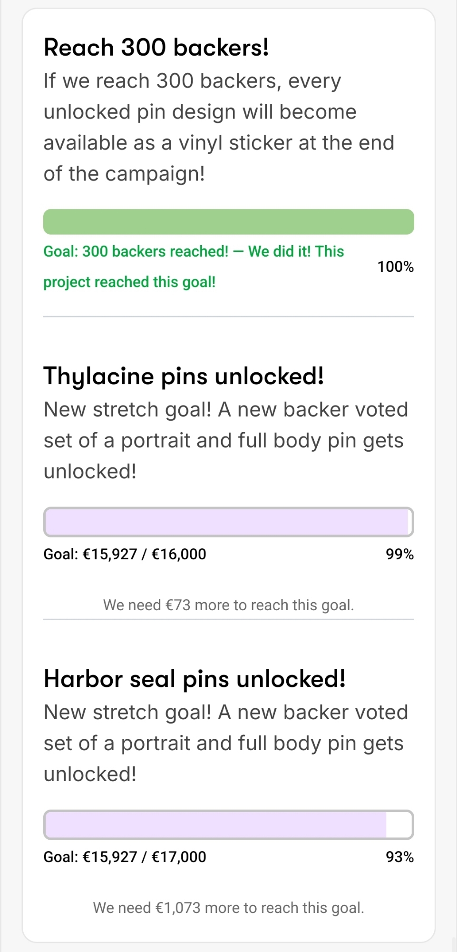The height and width of the screenshot is (952, 457).
Task: Select the vinyl sticker reward description paragraph
Action: pyautogui.click(x=219, y=127)
